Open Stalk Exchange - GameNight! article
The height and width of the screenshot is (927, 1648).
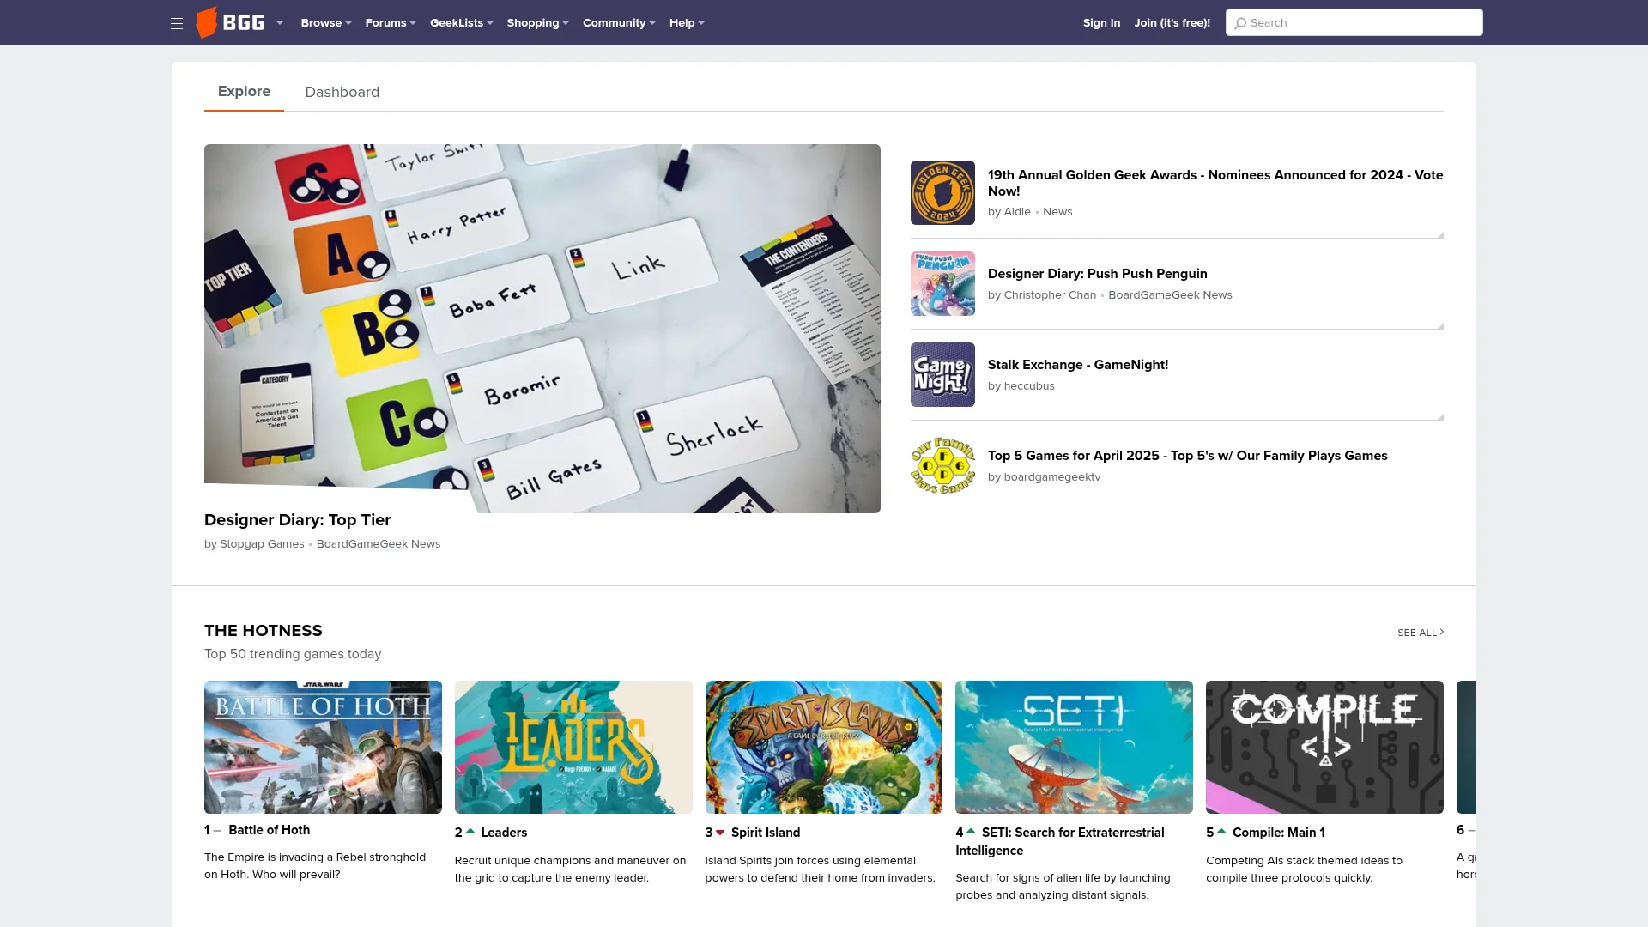(1078, 365)
